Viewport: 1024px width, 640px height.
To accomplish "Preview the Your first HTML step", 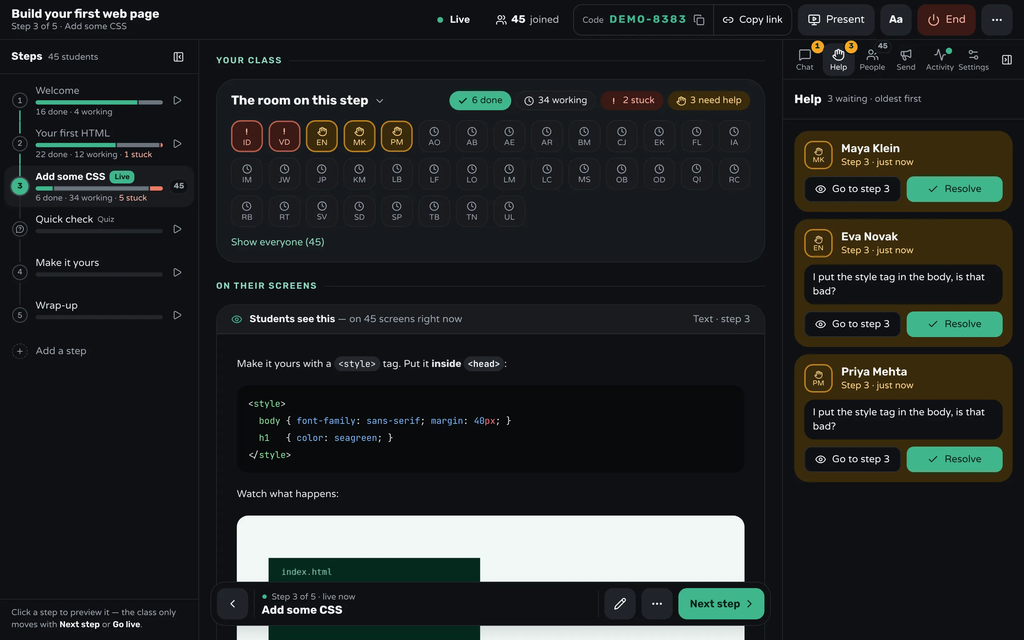I will click(177, 144).
